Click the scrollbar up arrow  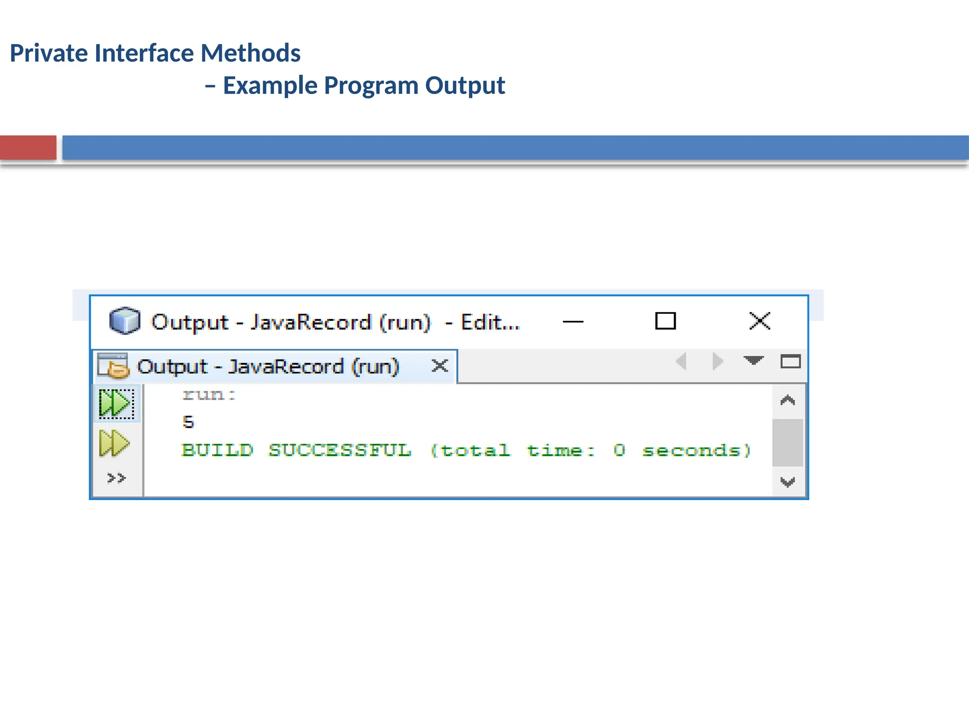(787, 401)
